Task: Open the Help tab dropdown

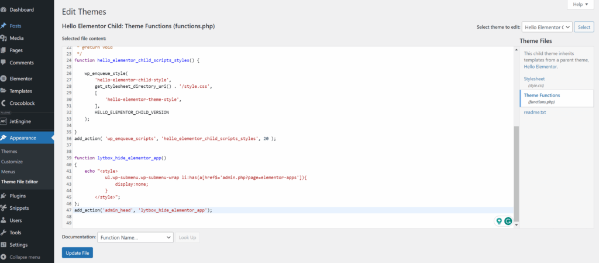Action: tap(581, 4)
